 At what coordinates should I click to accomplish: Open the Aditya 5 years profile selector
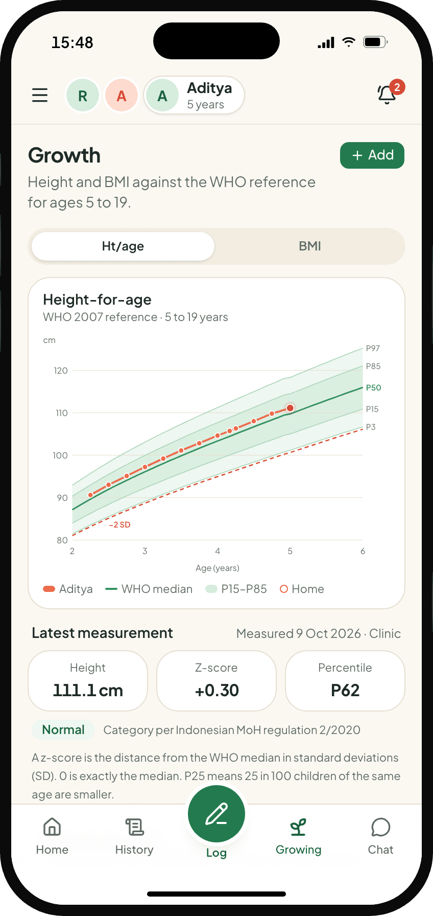point(194,96)
